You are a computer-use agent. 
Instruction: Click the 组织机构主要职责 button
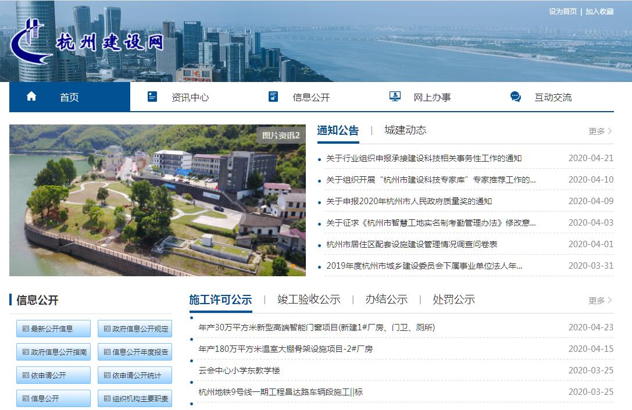point(135,398)
